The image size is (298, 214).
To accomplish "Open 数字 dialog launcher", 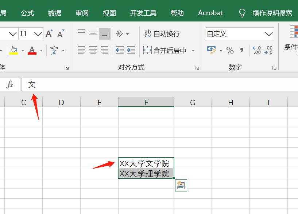I will pos(274,68).
